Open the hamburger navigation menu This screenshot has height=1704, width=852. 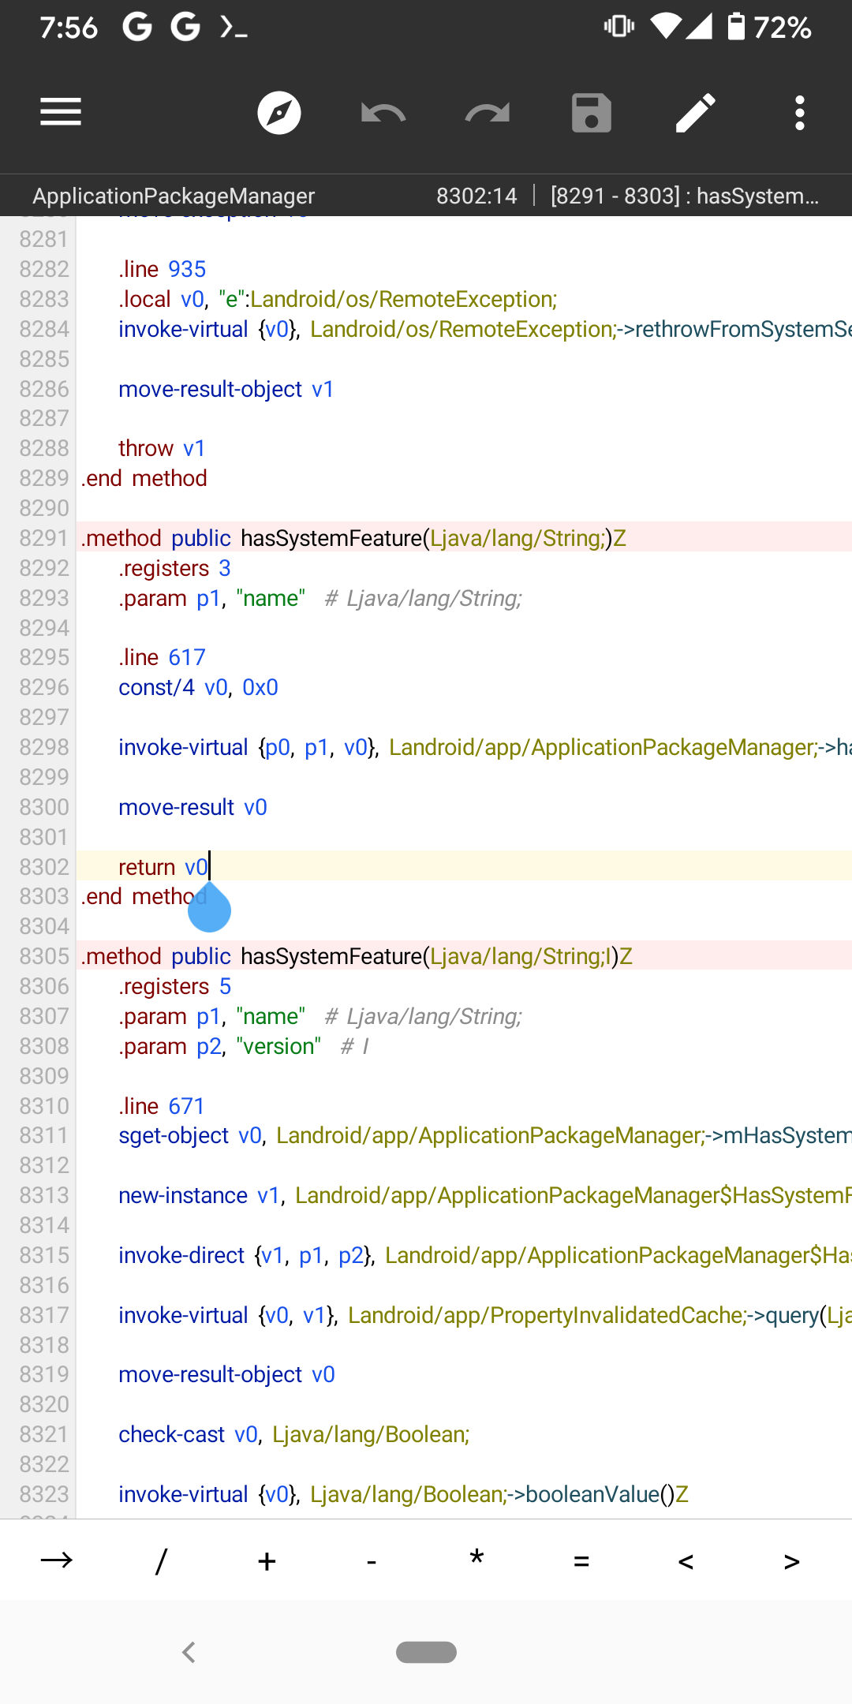tap(61, 112)
